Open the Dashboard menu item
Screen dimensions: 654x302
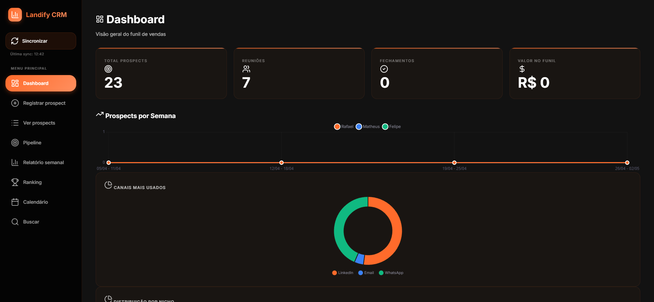[41, 83]
